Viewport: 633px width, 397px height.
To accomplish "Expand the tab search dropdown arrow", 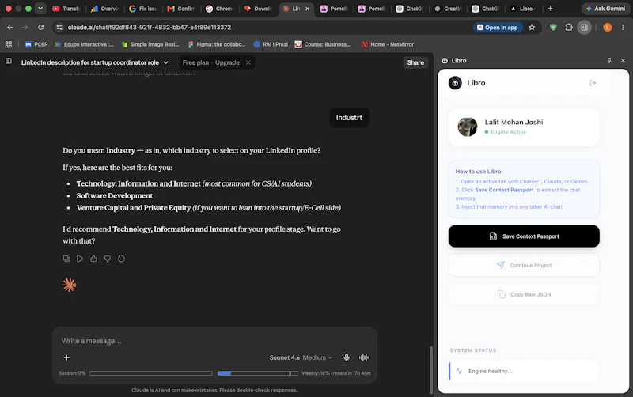I will point(40,9).
